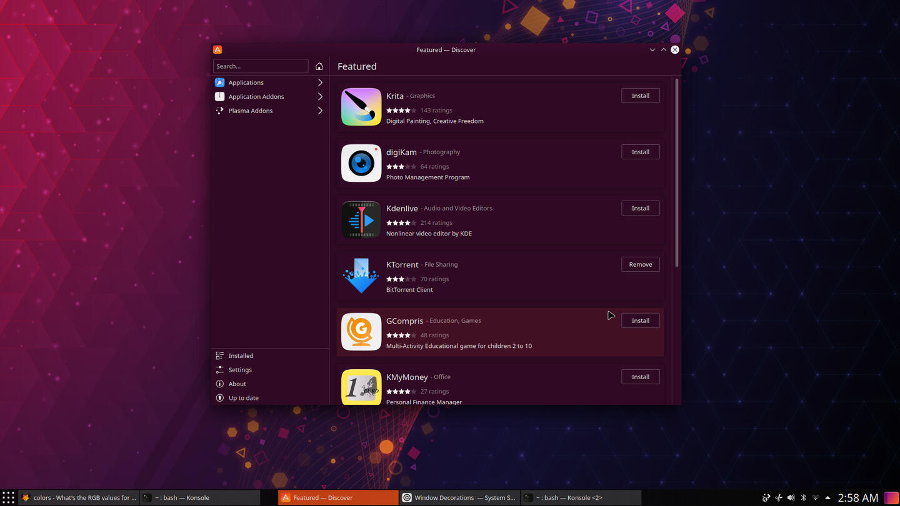Click the Krita title text
Viewport: 900px width, 506px height.
pyautogui.click(x=395, y=96)
